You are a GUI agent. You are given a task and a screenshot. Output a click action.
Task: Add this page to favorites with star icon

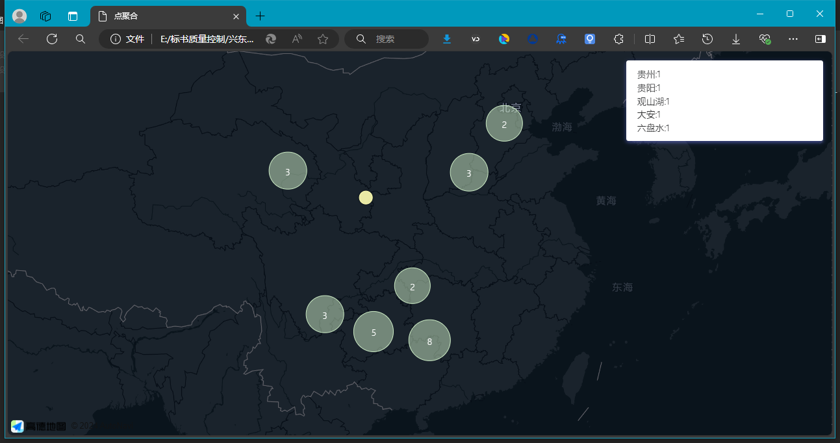[323, 39]
